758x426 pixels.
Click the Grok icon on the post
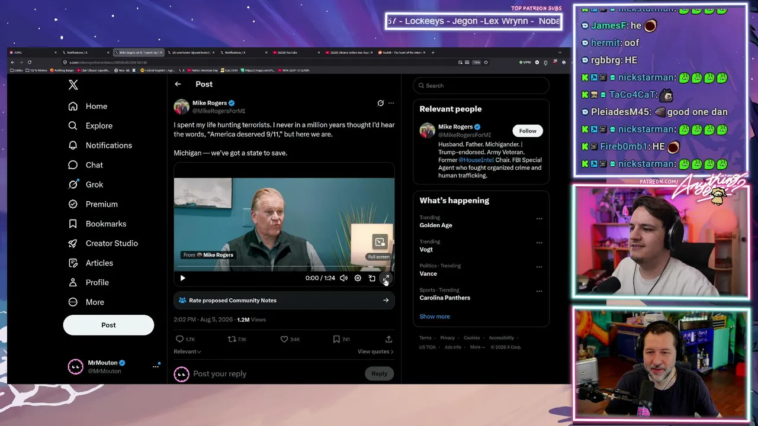(380, 103)
